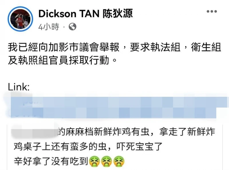Click the first nauseated face emoji
This screenshot has height=170, width=229.
(94, 161)
